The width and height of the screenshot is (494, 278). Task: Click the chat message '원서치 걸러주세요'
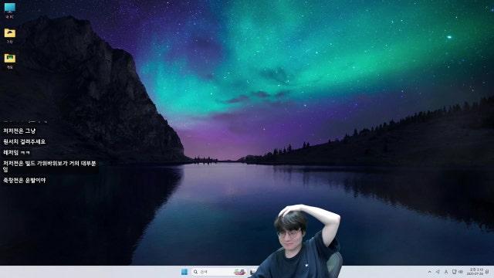[24, 141]
